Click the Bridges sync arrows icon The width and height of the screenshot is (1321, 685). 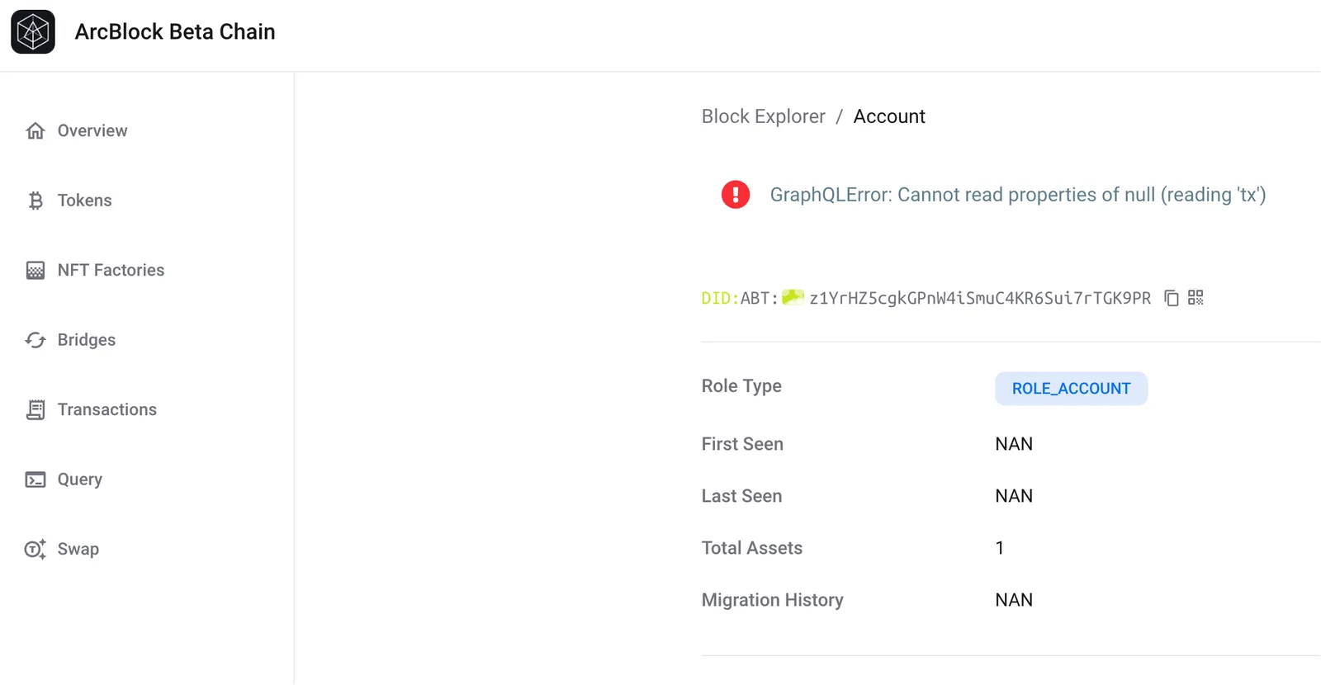click(x=36, y=340)
